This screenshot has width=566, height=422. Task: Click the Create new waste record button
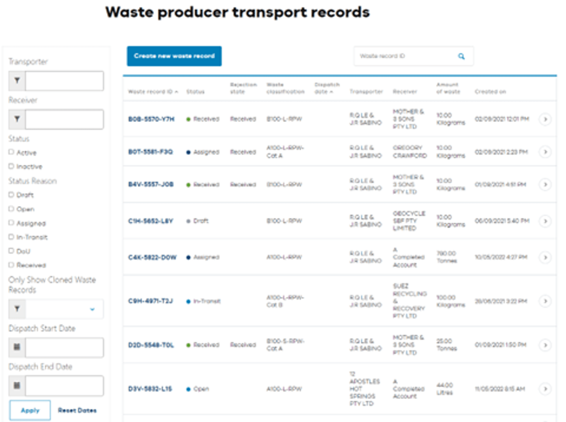174,56
